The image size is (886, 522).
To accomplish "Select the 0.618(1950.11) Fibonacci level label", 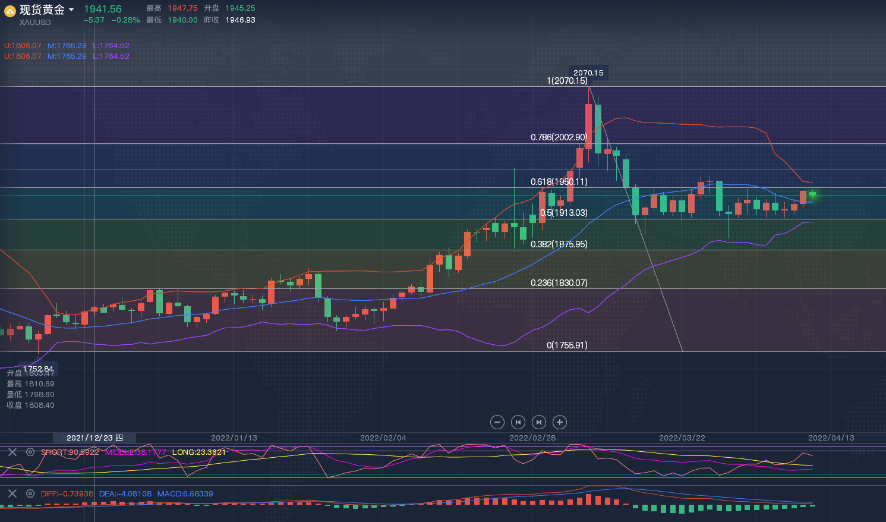I will coord(559,182).
